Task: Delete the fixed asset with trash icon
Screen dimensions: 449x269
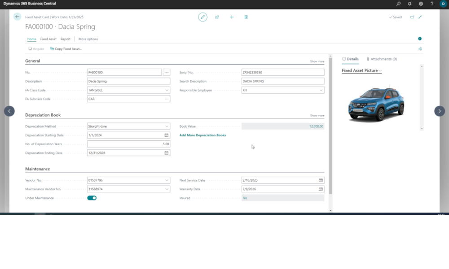Action: click(246, 17)
